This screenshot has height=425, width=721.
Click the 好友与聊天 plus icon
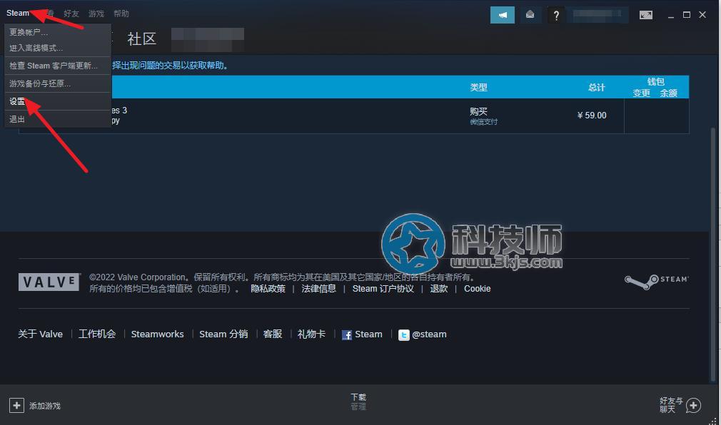693,405
